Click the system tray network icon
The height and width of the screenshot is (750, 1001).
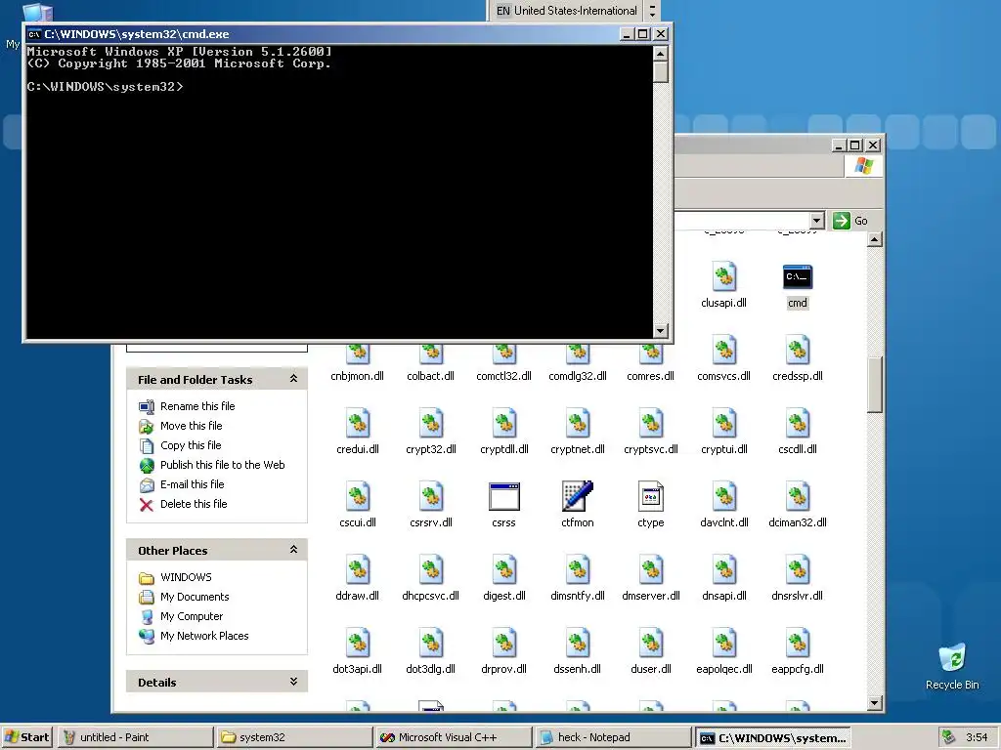pos(948,737)
